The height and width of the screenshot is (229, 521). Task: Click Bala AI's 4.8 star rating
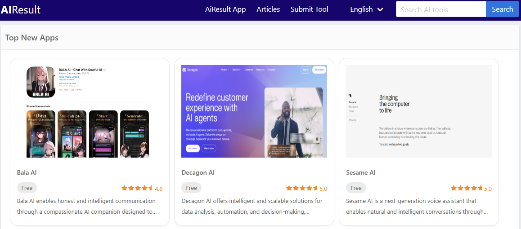[x=142, y=189]
